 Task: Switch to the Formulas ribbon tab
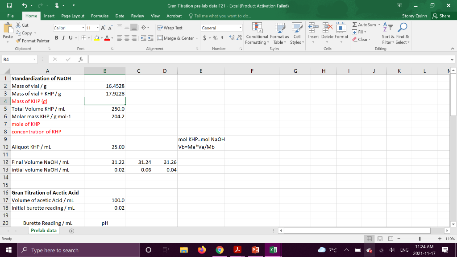click(x=100, y=15)
